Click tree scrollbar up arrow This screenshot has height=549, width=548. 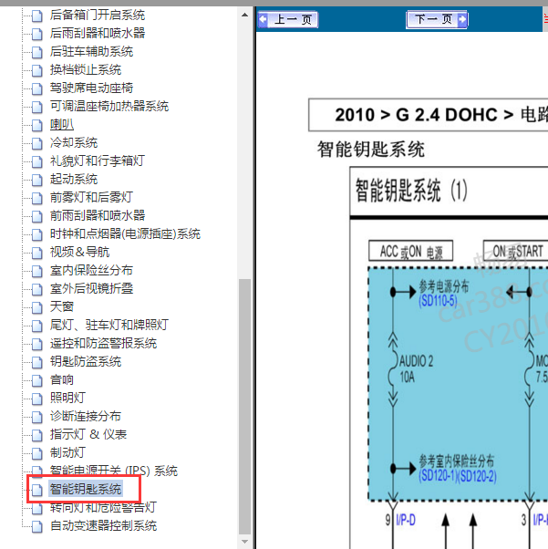244,16
